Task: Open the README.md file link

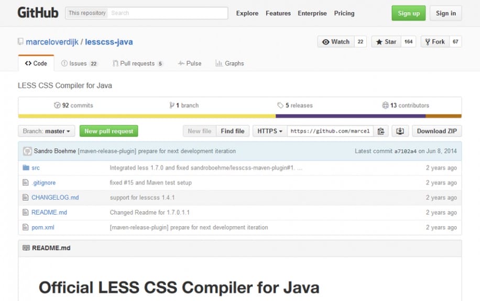Action: coord(49,213)
